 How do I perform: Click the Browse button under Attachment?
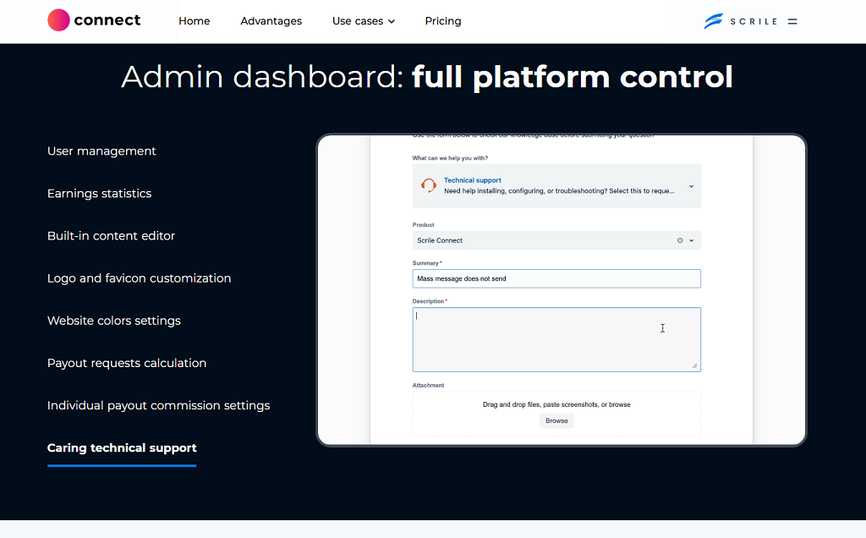point(556,420)
